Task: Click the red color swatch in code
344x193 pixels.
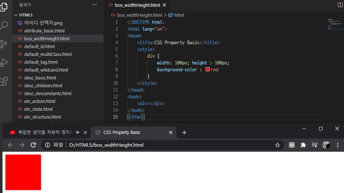Action: tap(207, 69)
